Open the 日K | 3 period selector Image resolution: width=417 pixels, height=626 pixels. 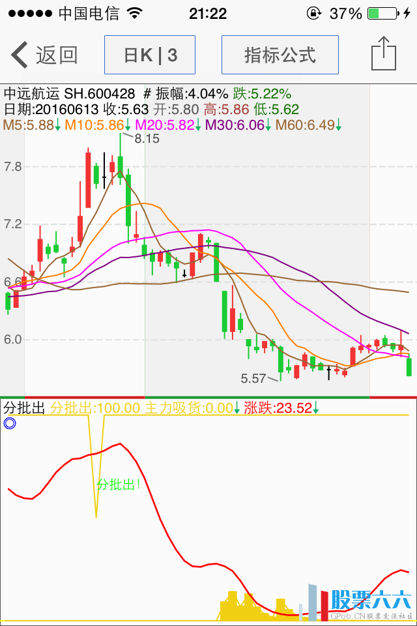(x=150, y=55)
